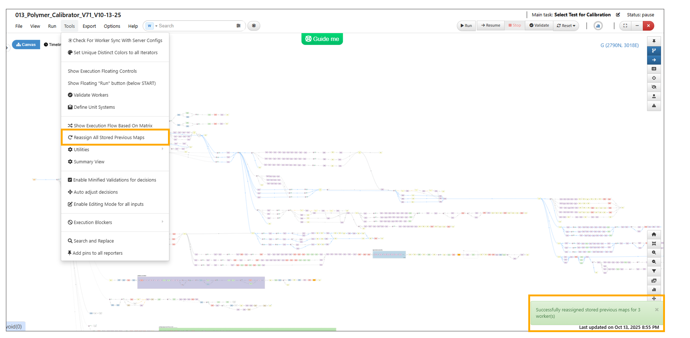Select Reassign All Stored Previous Maps
The image size is (690, 338).
click(x=109, y=137)
